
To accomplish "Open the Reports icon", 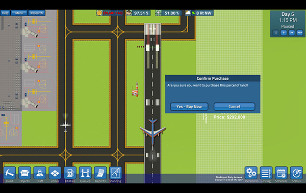I will click(x=100, y=173).
